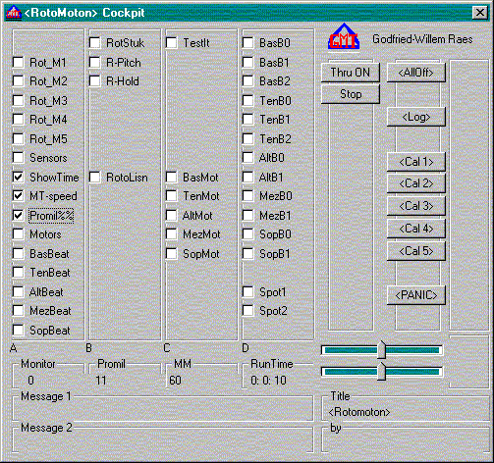494x463 pixels.
Task: Click the <AllOff> button
Action: point(416,73)
